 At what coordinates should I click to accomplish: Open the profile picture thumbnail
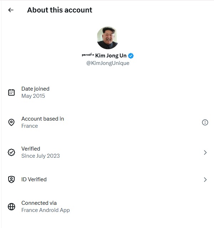point(108,37)
